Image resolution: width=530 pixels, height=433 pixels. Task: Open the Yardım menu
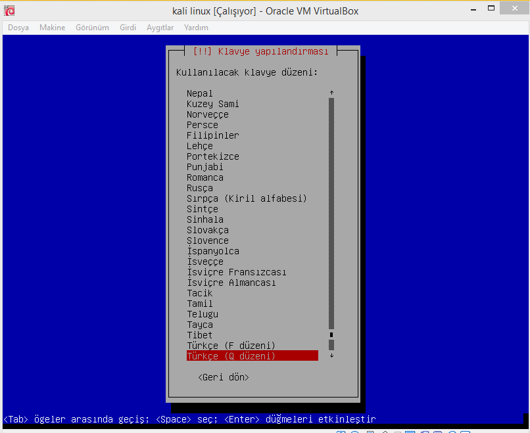coord(196,28)
